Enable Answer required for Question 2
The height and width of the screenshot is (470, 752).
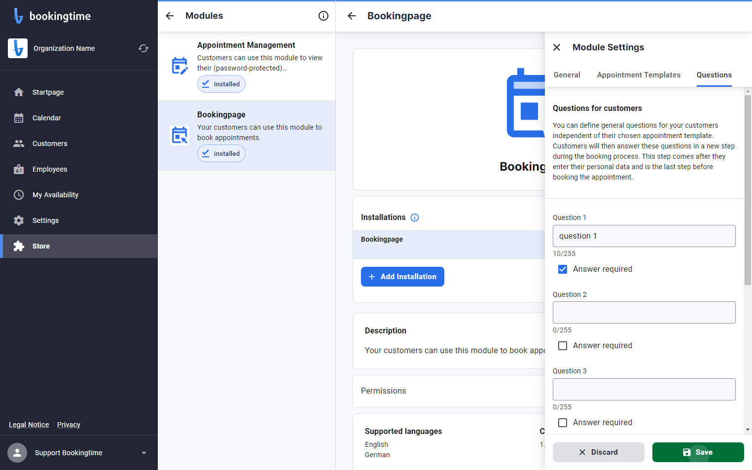click(563, 346)
